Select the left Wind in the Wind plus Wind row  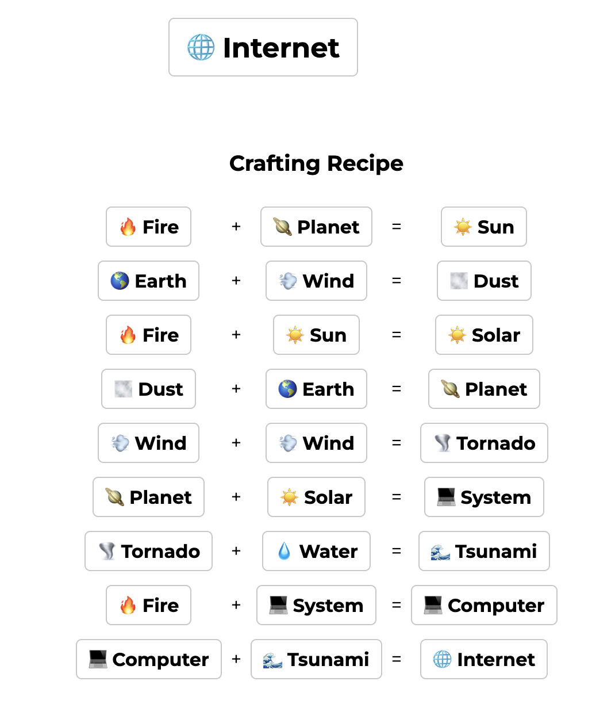pos(148,443)
